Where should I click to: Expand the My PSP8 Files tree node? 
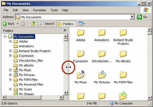click(10, 80)
